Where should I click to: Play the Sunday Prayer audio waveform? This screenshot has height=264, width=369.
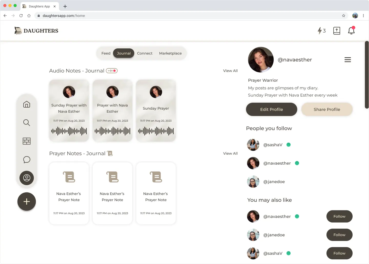click(156, 131)
